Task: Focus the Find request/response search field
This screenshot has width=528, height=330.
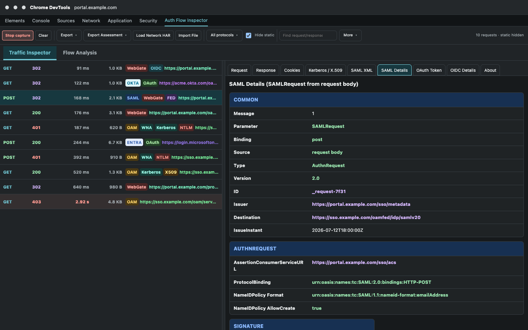Action: click(308, 35)
